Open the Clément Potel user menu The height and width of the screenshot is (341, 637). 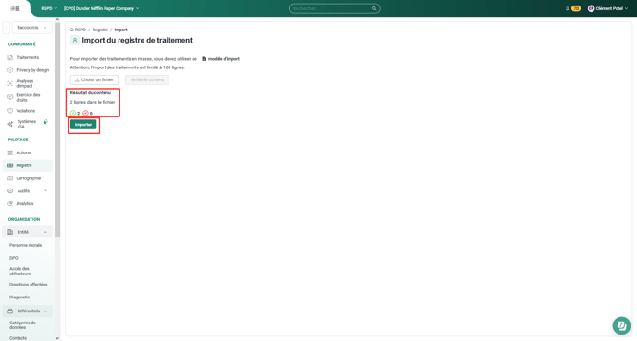point(607,8)
